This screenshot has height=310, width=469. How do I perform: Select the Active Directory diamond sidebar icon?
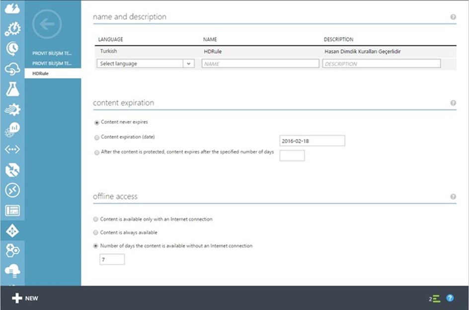pos(12,231)
